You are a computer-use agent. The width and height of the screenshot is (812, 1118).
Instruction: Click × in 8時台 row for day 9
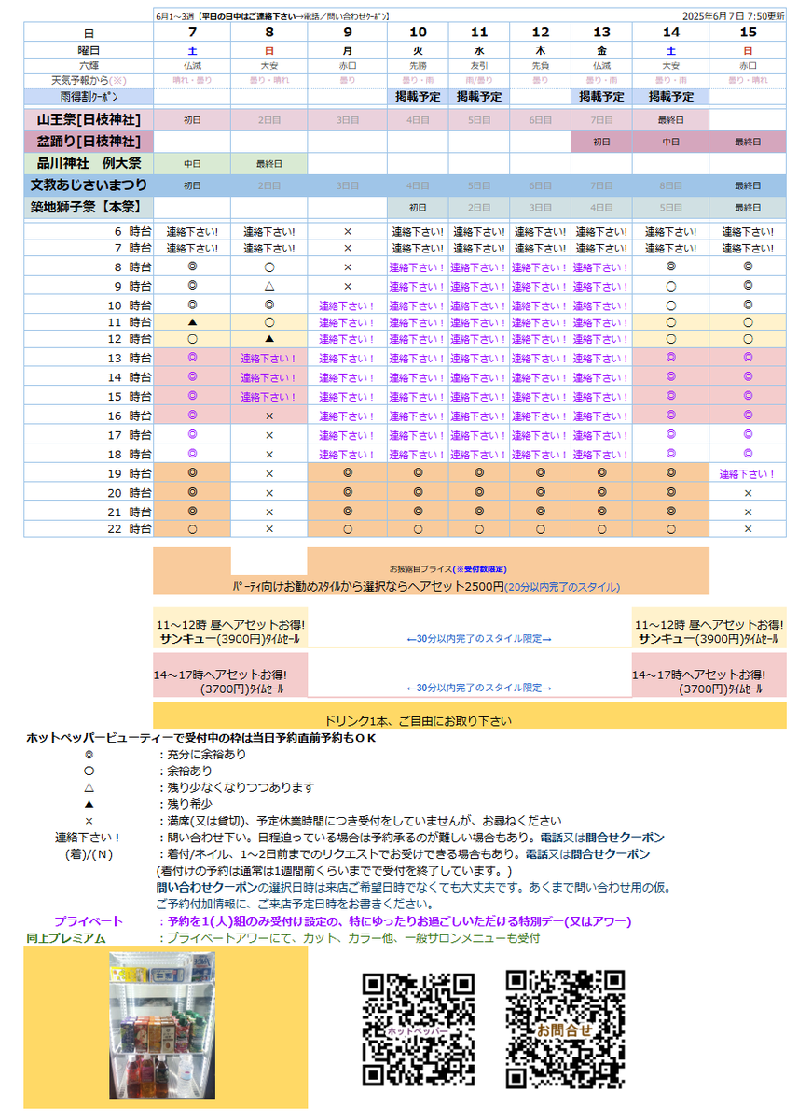click(x=347, y=266)
